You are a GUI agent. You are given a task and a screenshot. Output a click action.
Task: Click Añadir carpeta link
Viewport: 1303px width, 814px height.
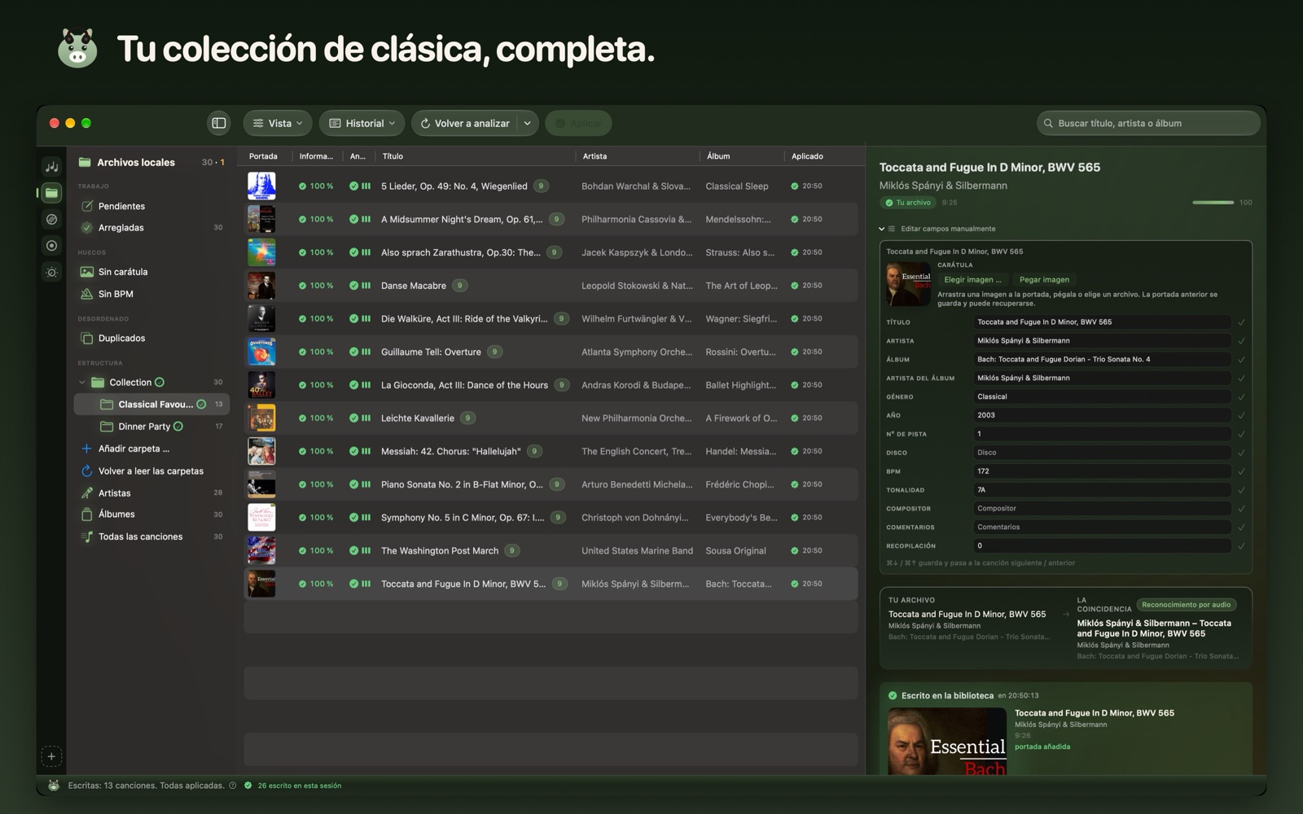[134, 449]
